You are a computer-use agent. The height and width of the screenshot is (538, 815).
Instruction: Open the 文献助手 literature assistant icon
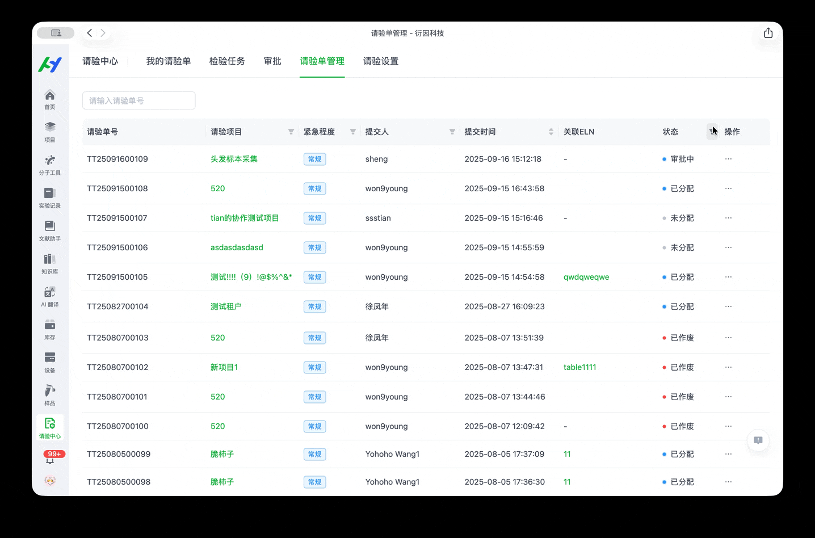click(50, 230)
